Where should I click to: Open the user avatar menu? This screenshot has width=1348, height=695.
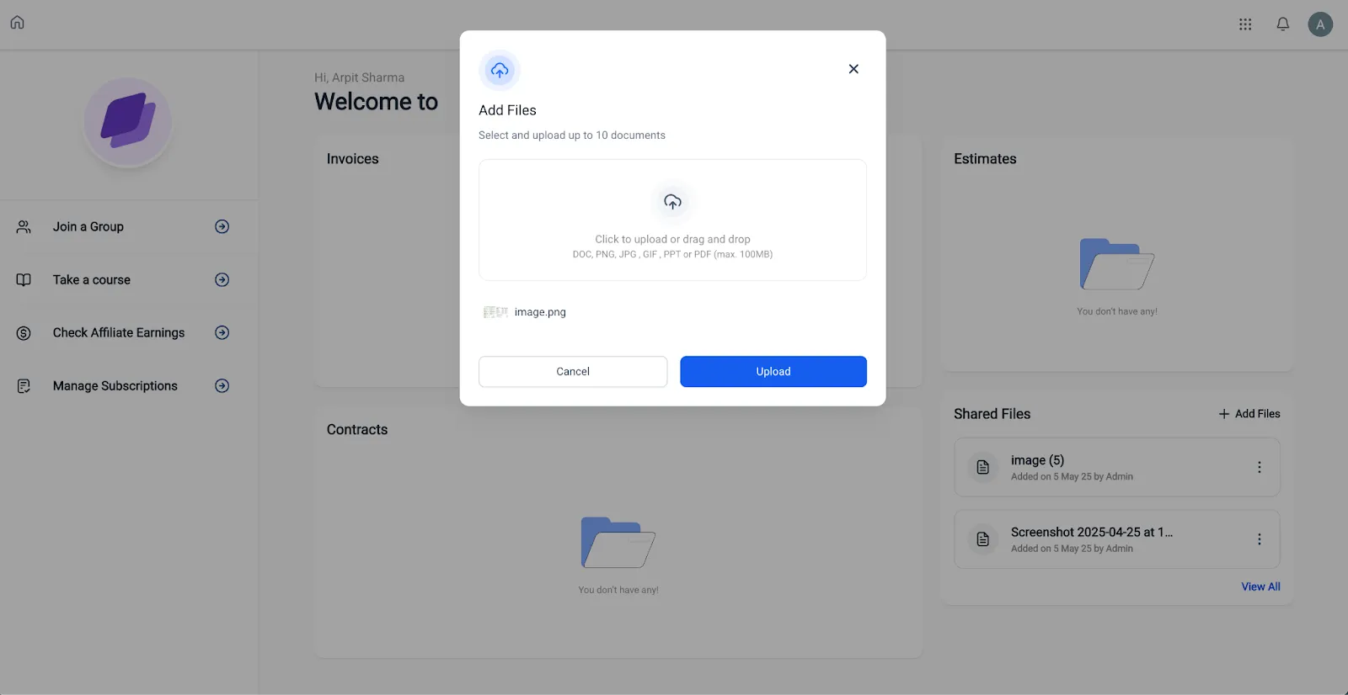click(x=1320, y=24)
